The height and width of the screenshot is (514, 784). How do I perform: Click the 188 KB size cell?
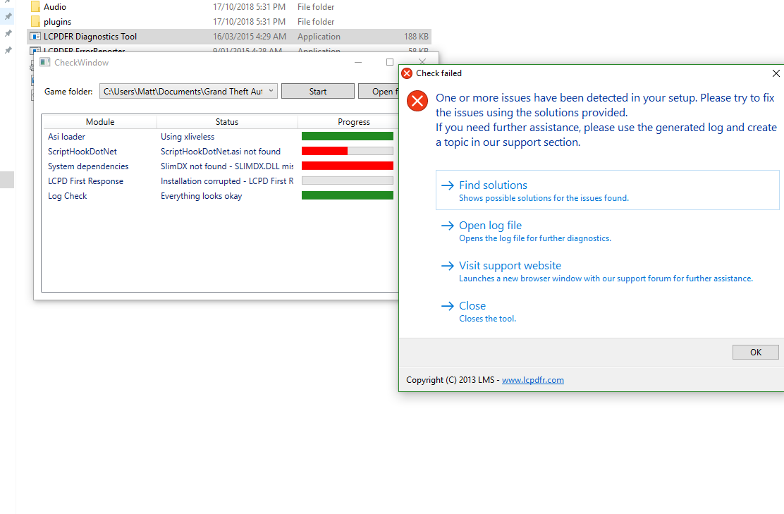(416, 37)
